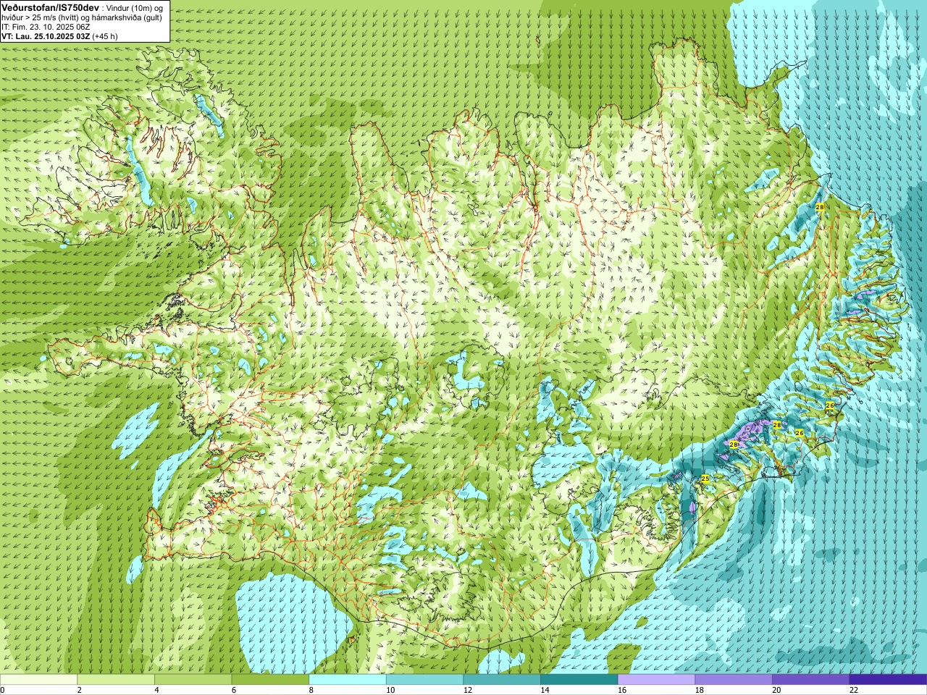Click the 22+ m/s dark indigo legend swatch

click(x=888, y=680)
